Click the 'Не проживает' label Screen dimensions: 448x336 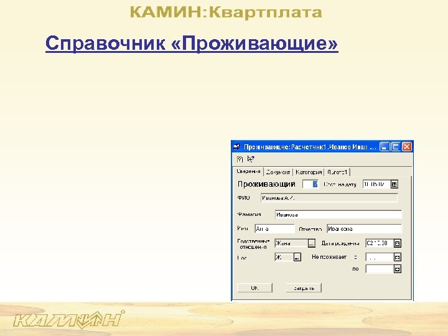[329, 257]
